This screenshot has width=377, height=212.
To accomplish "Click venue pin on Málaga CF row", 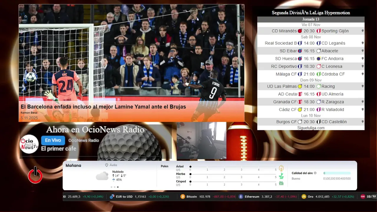I will click(363, 74).
